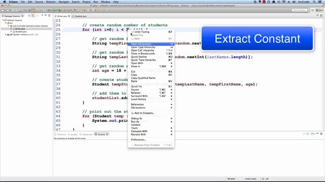Image resolution: width=325 pixels, height=182 pixels.
Task: Open the Refactor menu in menu bar
Action: 51,2
